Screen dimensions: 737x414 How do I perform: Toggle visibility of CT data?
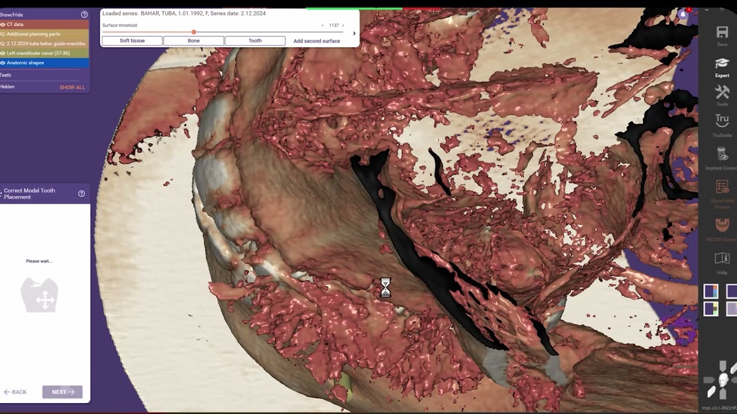3,25
